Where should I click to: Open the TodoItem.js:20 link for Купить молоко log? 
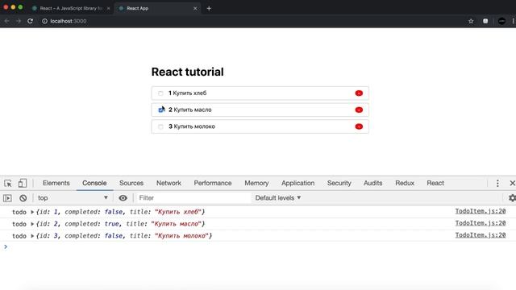click(481, 235)
